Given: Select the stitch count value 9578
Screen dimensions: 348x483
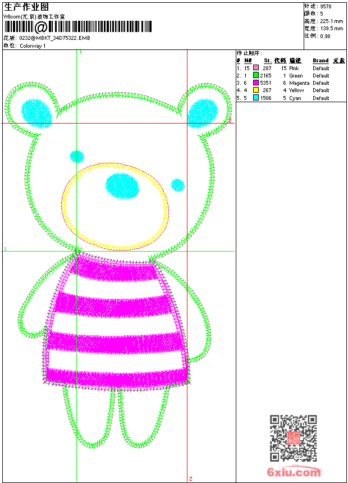Looking at the screenshot, I should [326, 6].
